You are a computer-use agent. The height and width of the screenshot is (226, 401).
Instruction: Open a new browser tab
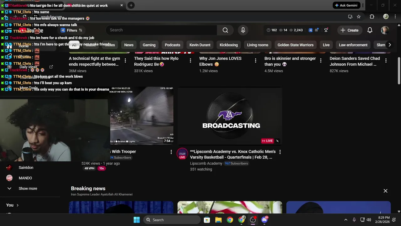click(x=131, y=5)
